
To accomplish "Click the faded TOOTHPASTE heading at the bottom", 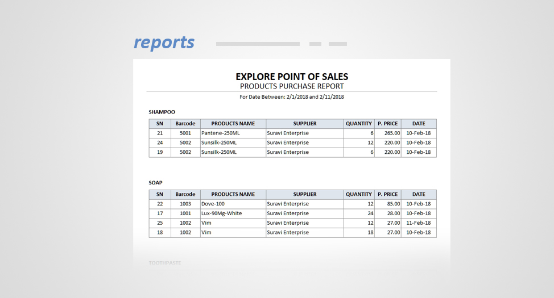I will pyautogui.click(x=165, y=263).
